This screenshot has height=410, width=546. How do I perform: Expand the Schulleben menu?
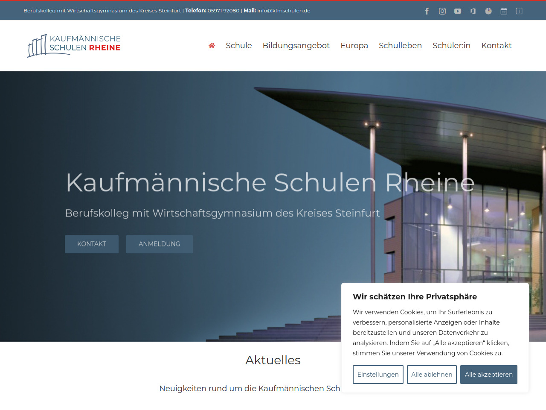(x=400, y=46)
